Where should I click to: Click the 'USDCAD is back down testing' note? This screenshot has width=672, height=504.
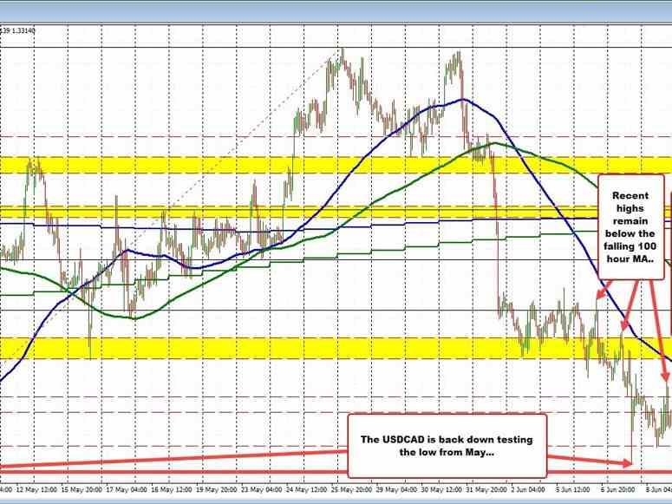point(447,446)
